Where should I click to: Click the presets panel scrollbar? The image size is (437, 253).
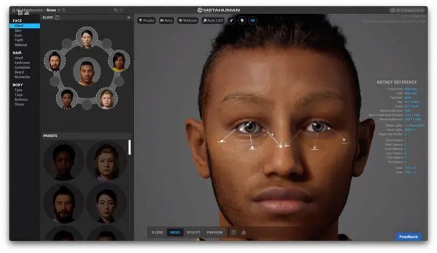pyautogui.click(x=129, y=147)
